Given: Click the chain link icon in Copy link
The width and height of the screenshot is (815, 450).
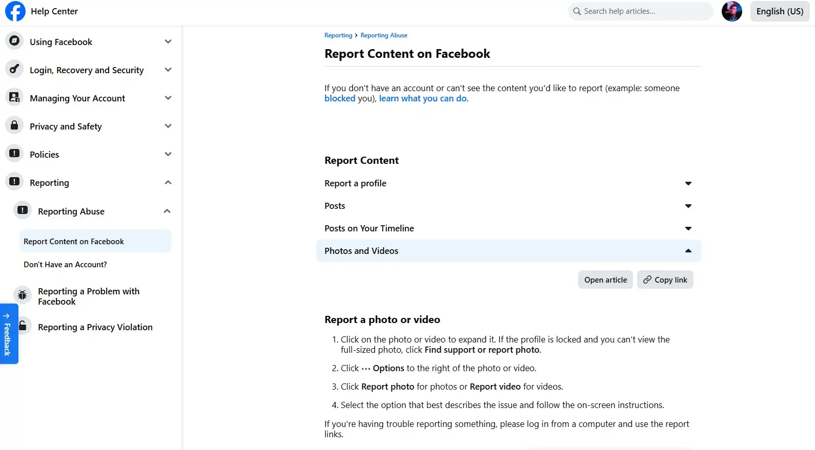Looking at the screenshot, I should tap(647, 280).
